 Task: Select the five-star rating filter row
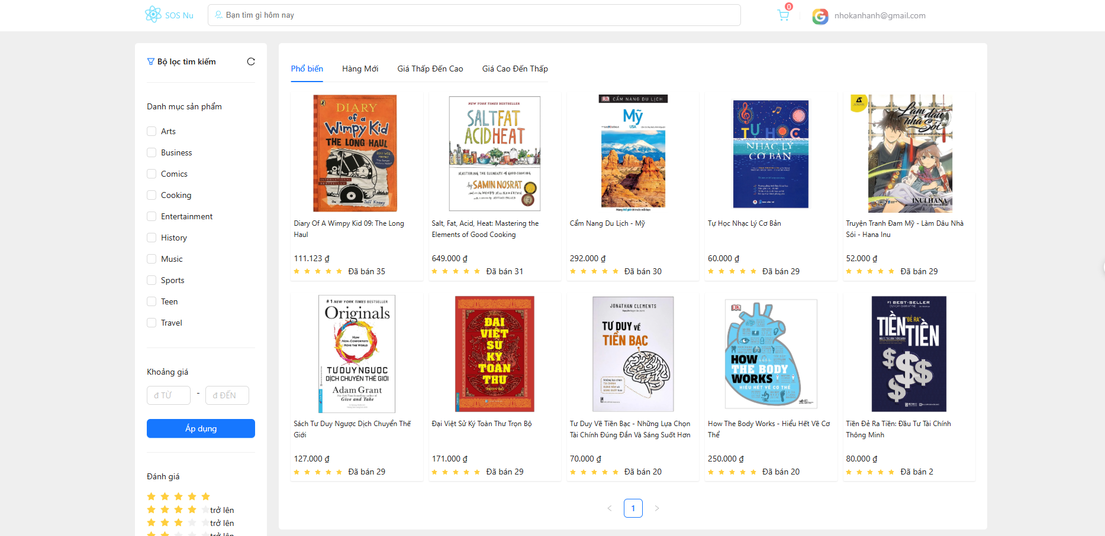coord(178,496)
